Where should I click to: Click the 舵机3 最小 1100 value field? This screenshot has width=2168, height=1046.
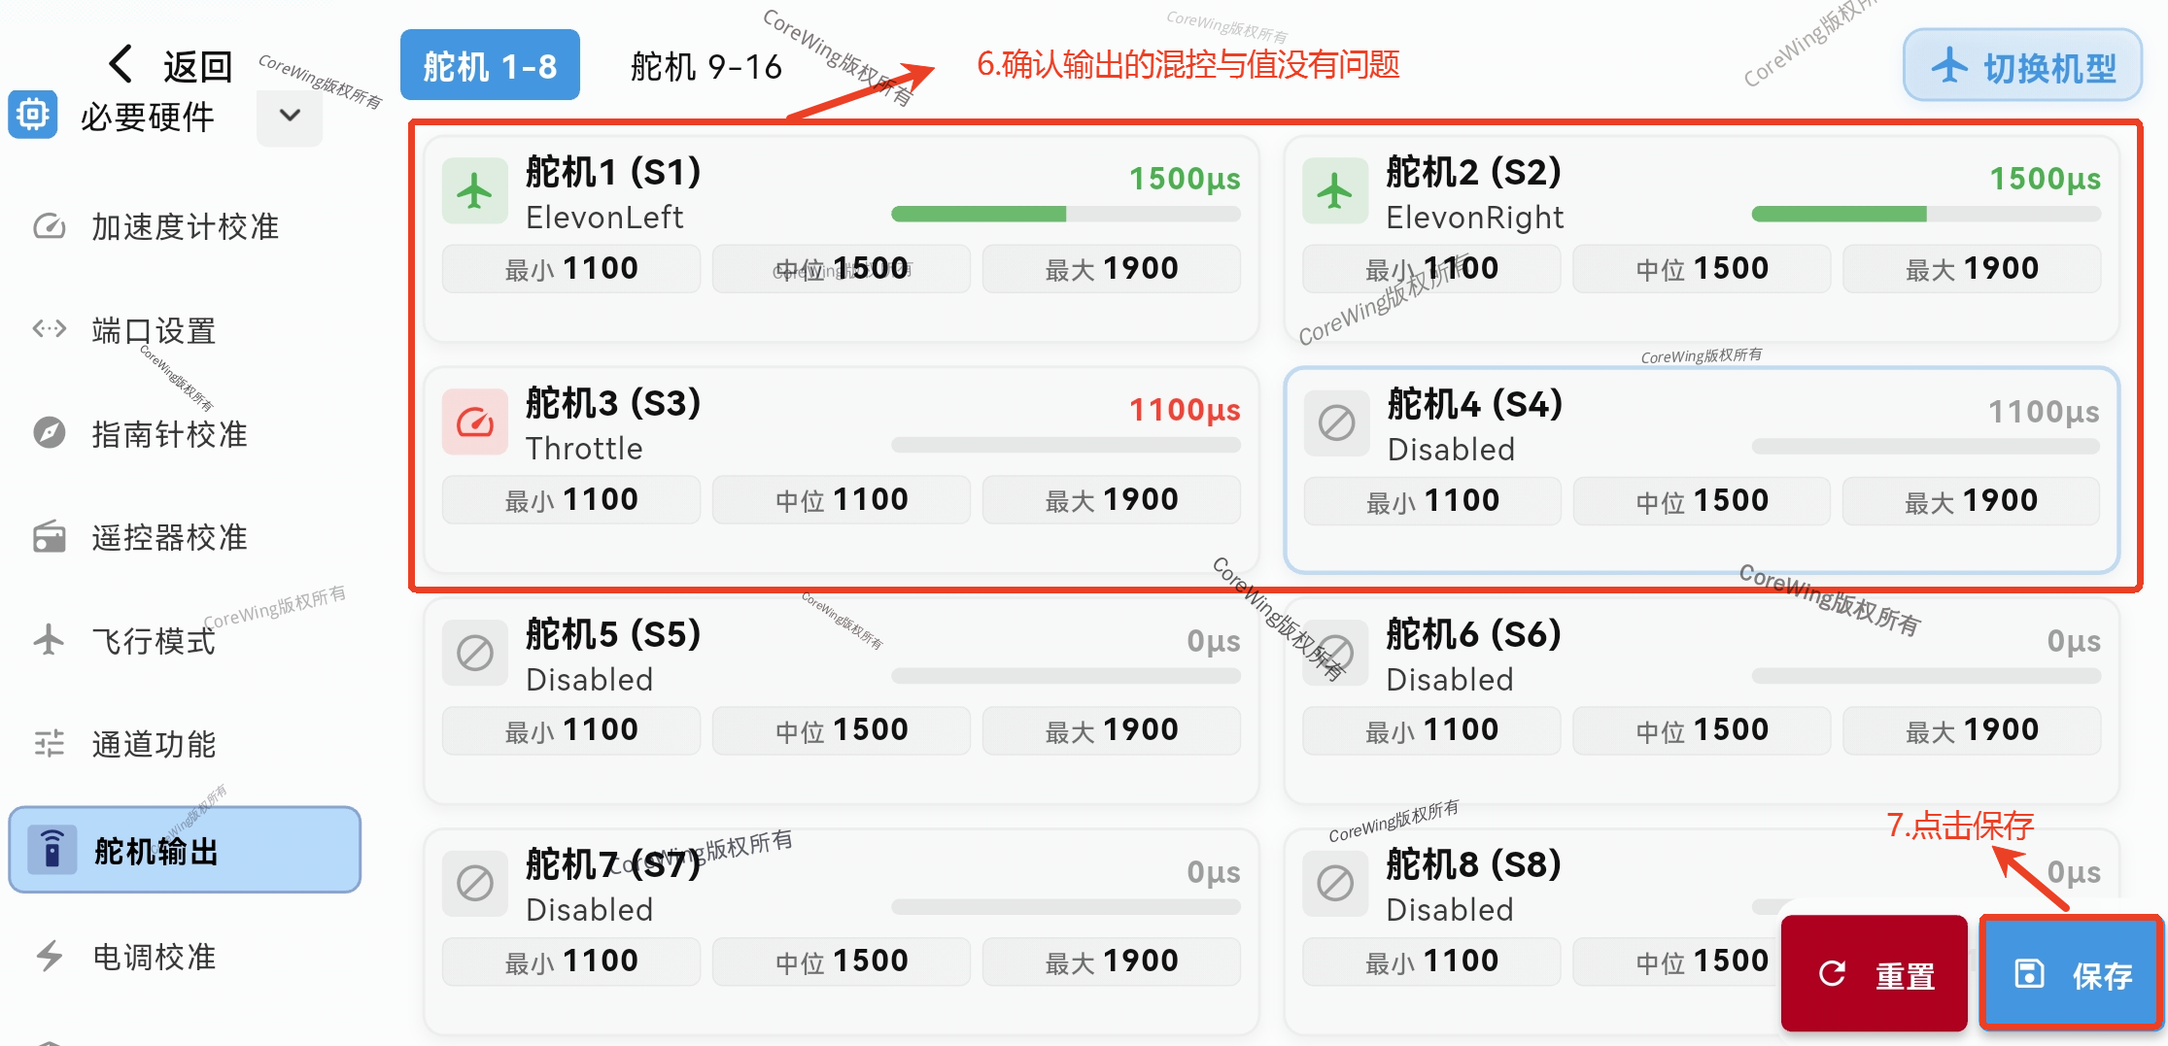[x=571, y=500]
